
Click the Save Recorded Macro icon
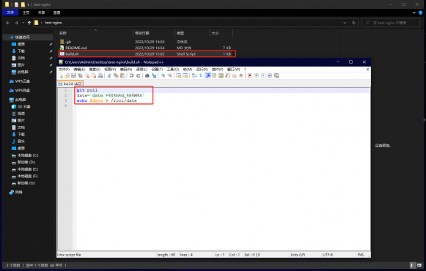pos(276,75)
